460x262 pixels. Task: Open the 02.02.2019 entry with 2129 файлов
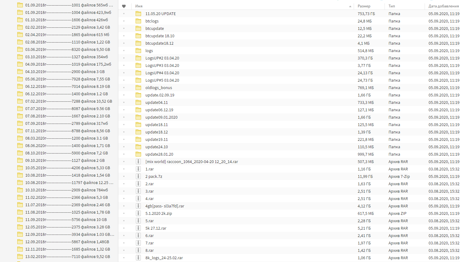(67, 27)
